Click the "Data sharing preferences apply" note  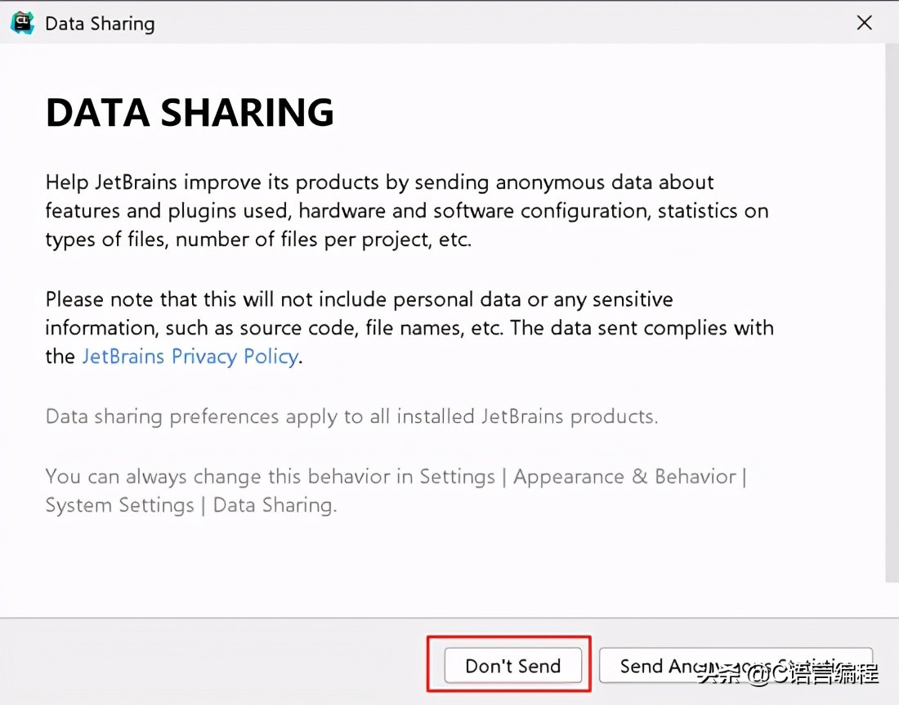(x=351, y=416)
